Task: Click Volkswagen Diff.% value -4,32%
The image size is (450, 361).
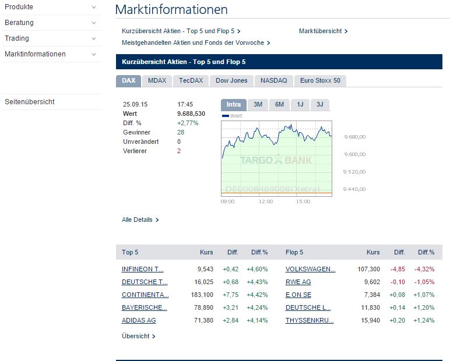Action: coord(424,269)
